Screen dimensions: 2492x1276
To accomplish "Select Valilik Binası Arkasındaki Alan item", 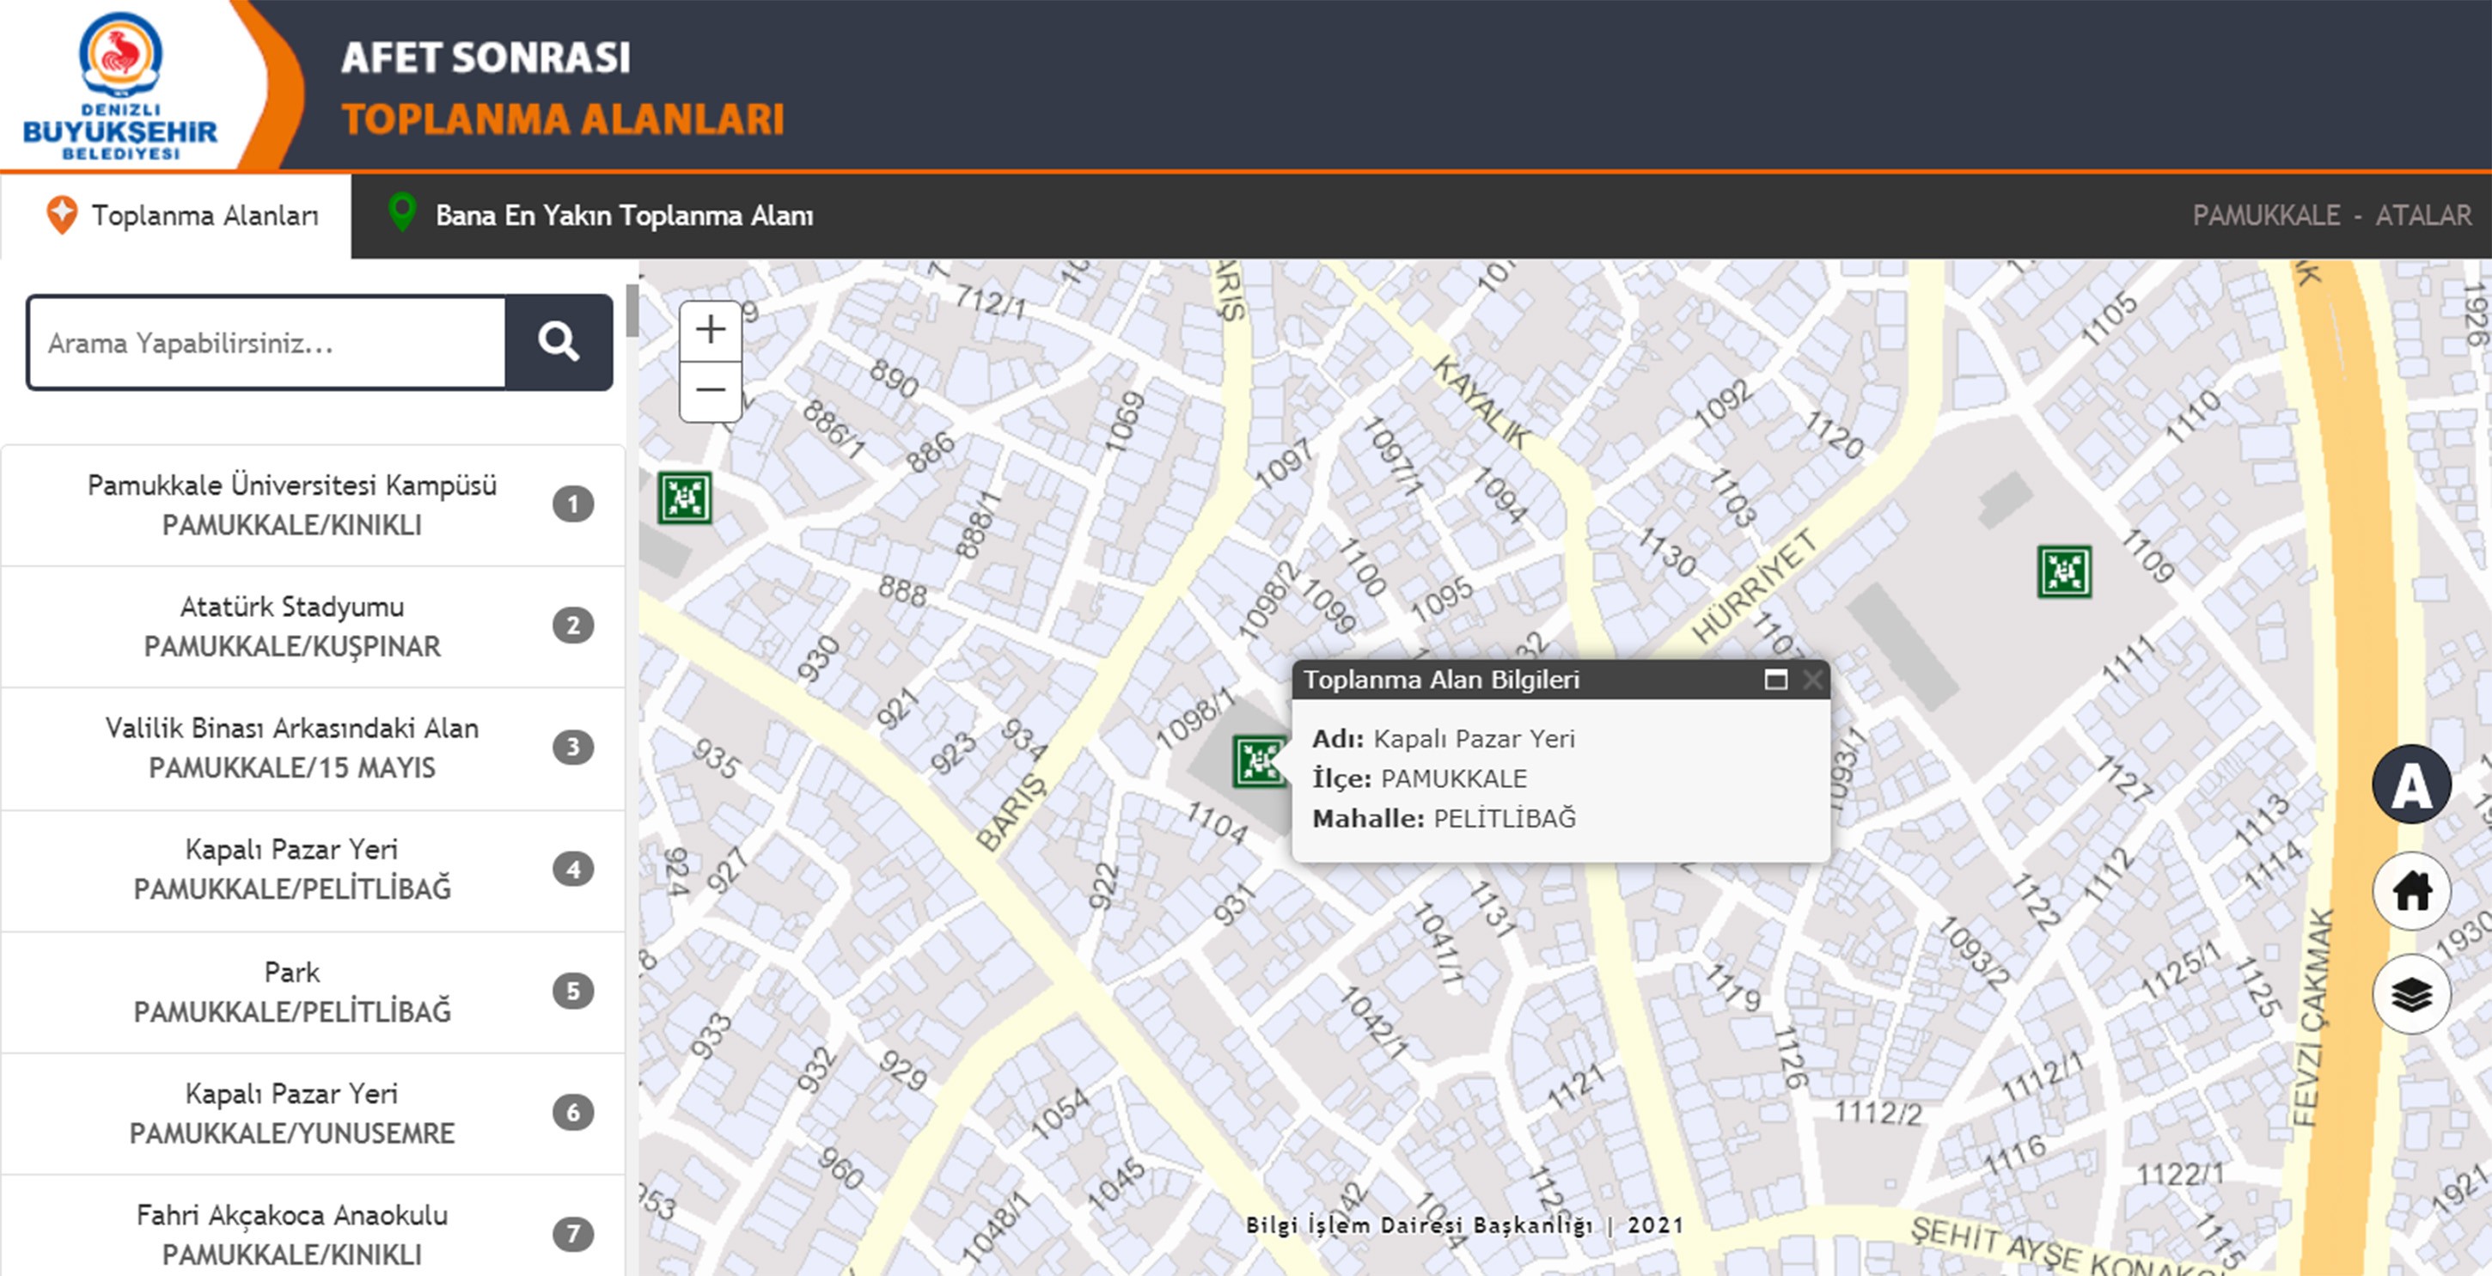I will coord(313,748).
